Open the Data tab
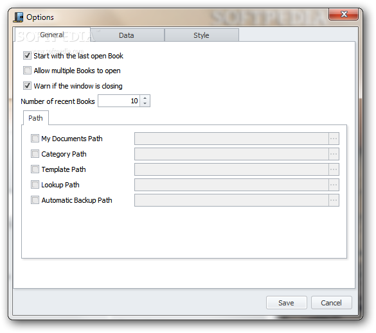This screenshot has height=333, width=376. click(x=127, y=35)
